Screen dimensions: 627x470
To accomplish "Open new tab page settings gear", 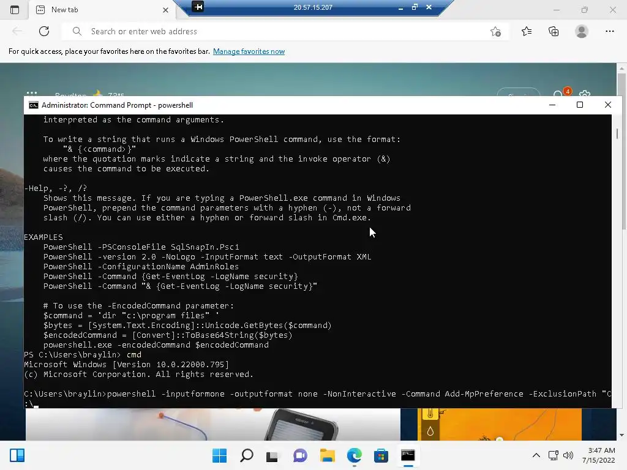I will coord(585,94).
